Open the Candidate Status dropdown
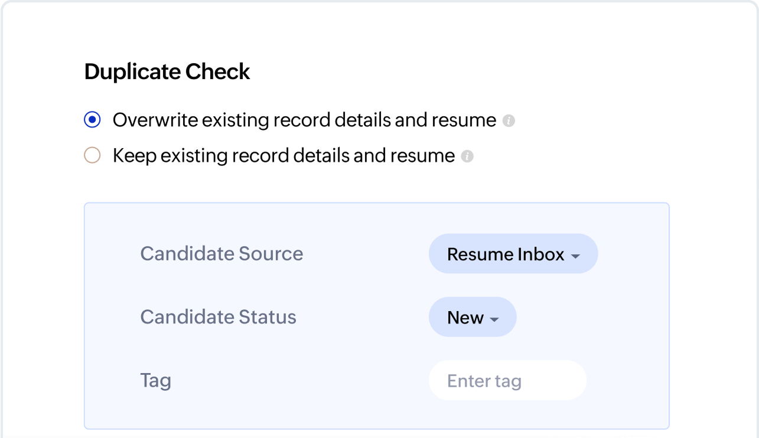The width and height of the screenshot is (759, 438). [473, 317]
